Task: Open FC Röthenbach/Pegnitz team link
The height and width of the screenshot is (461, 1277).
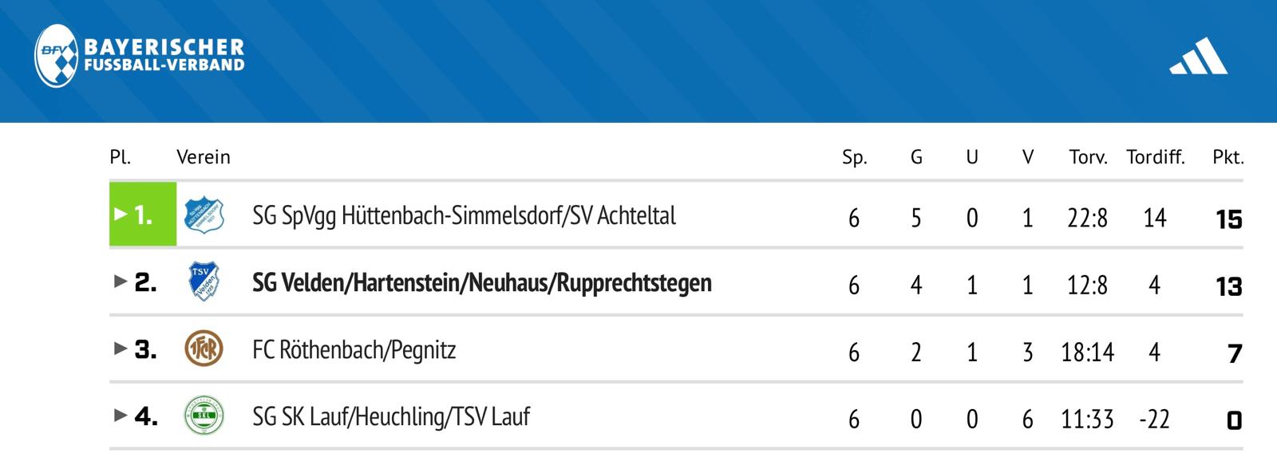Action: point(354,349)
